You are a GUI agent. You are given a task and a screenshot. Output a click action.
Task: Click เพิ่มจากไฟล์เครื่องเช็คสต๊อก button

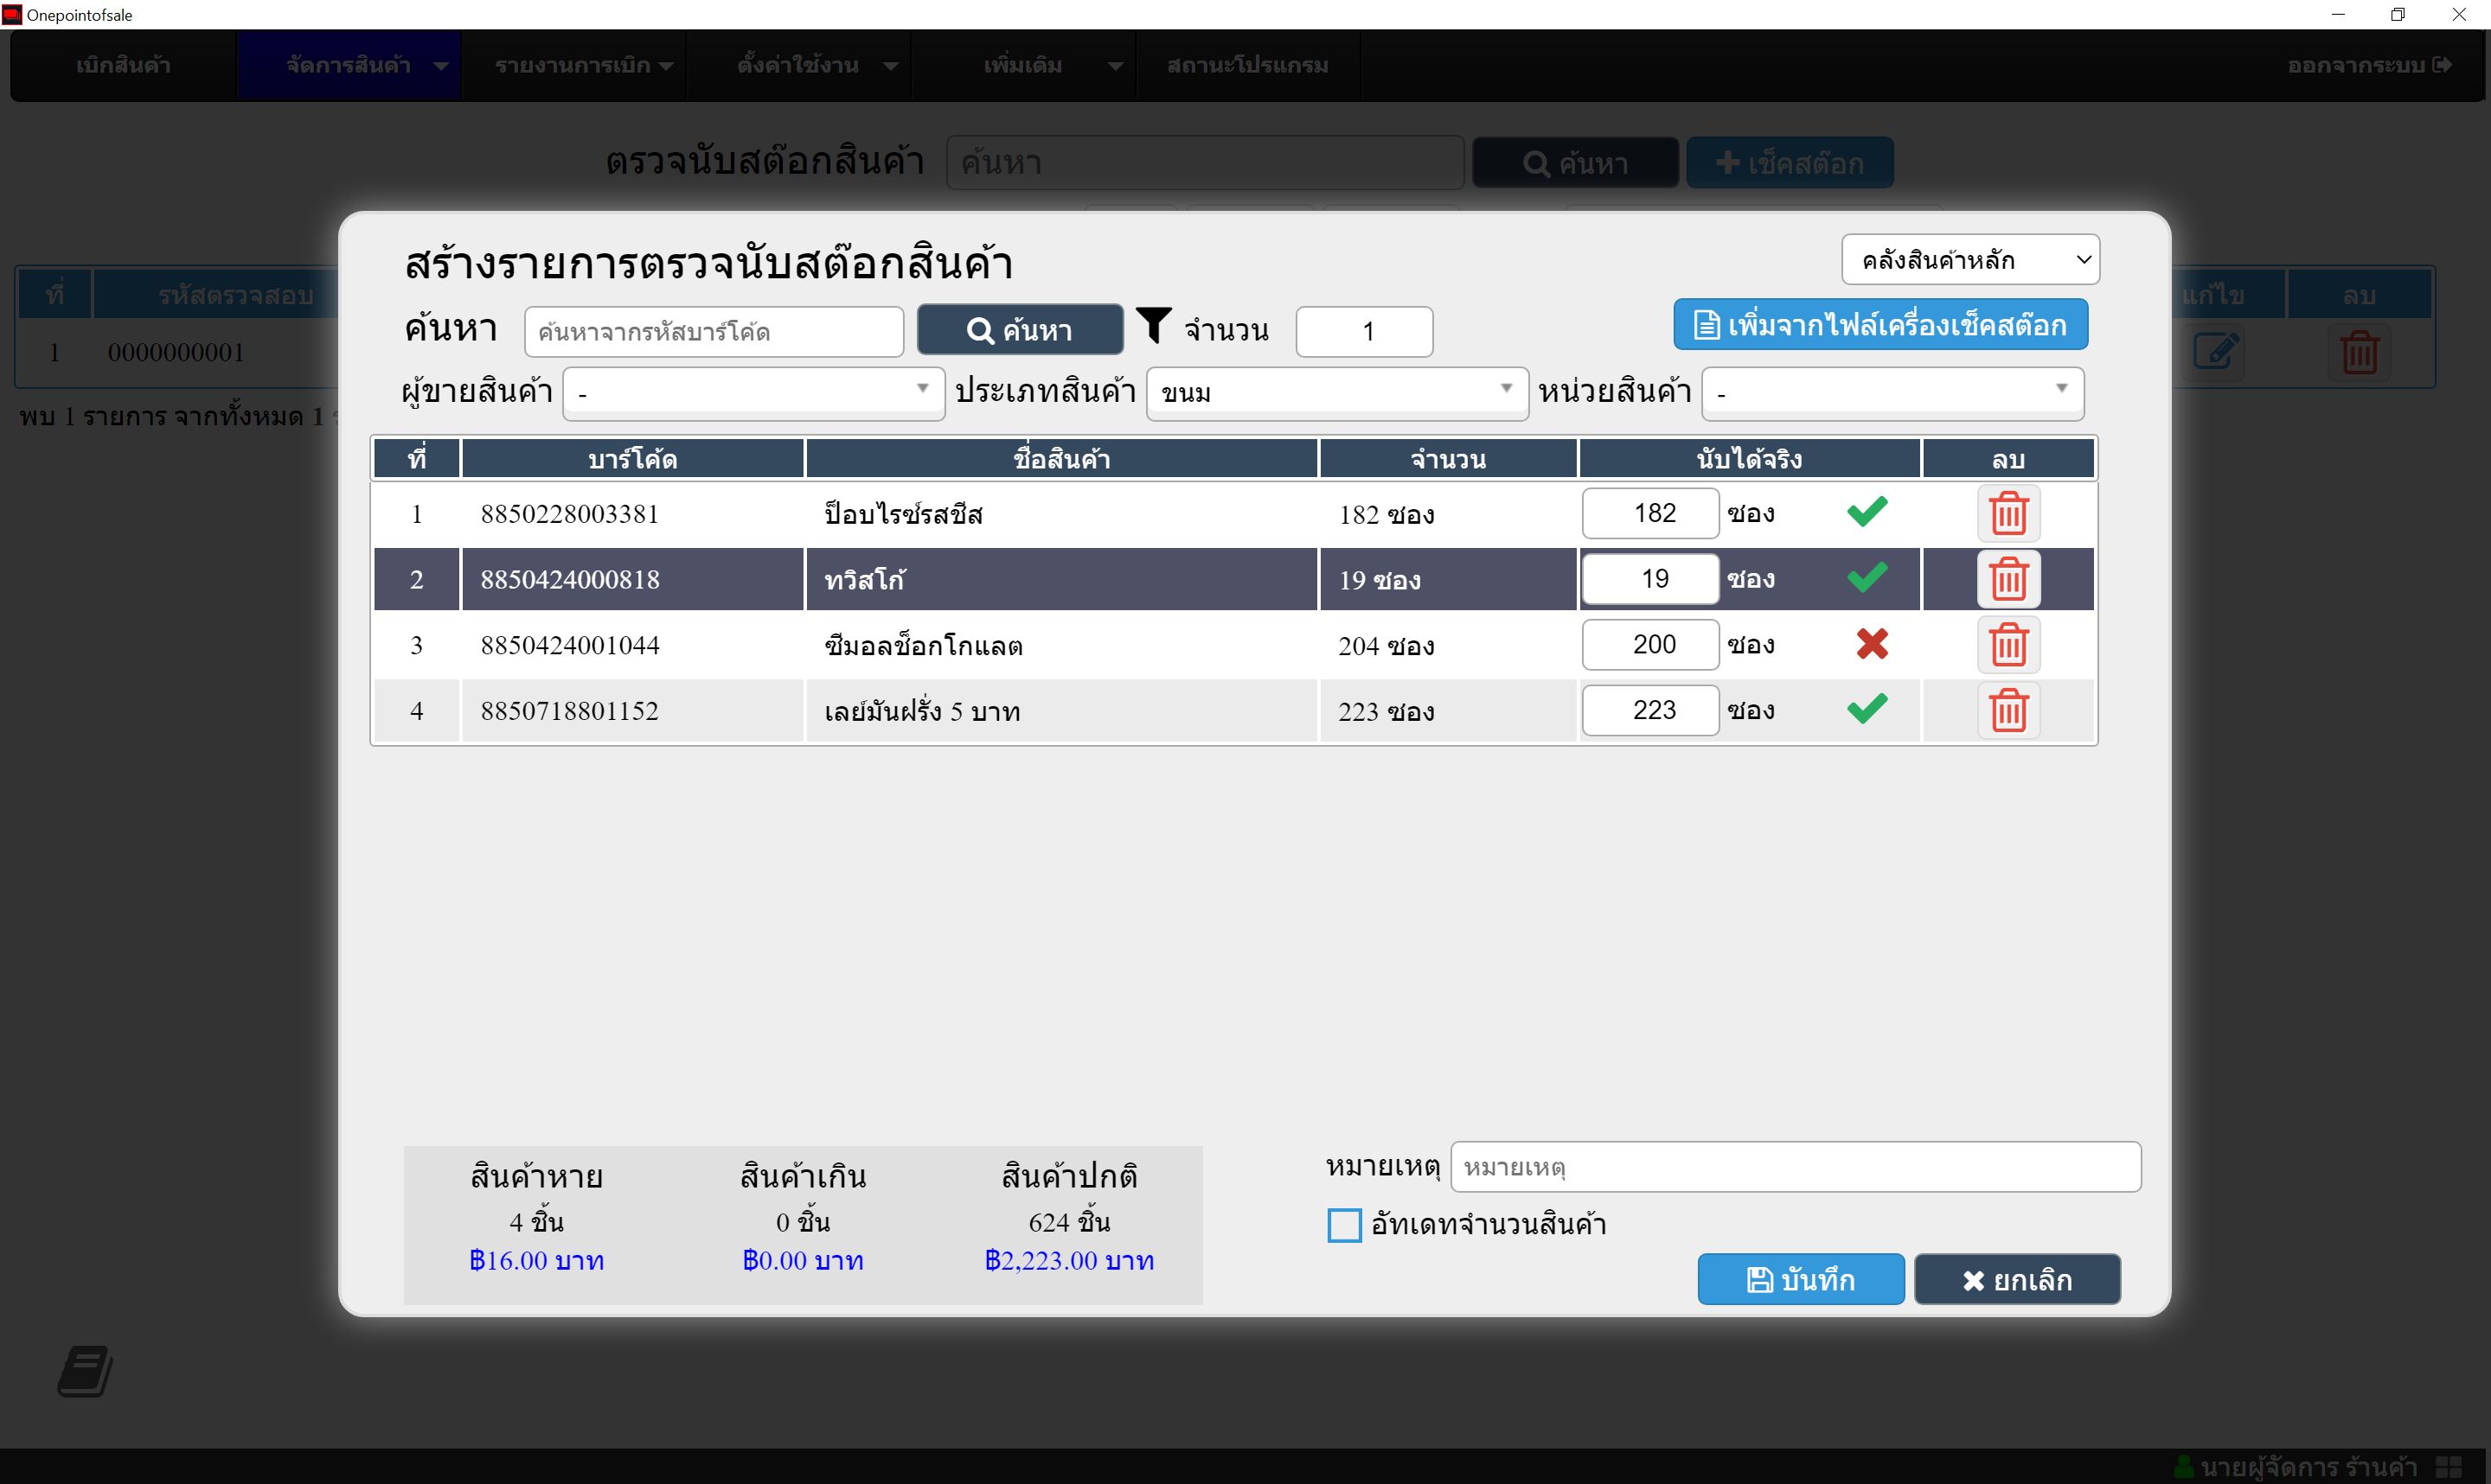(x=1879, y=325)
